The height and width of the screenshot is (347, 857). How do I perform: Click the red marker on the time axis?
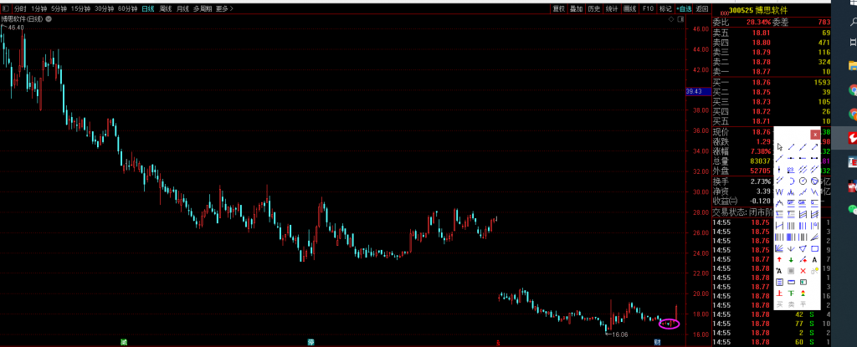[499, 342]
